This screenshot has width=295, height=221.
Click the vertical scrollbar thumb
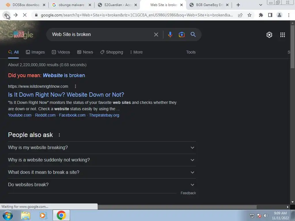pos(292,46)
